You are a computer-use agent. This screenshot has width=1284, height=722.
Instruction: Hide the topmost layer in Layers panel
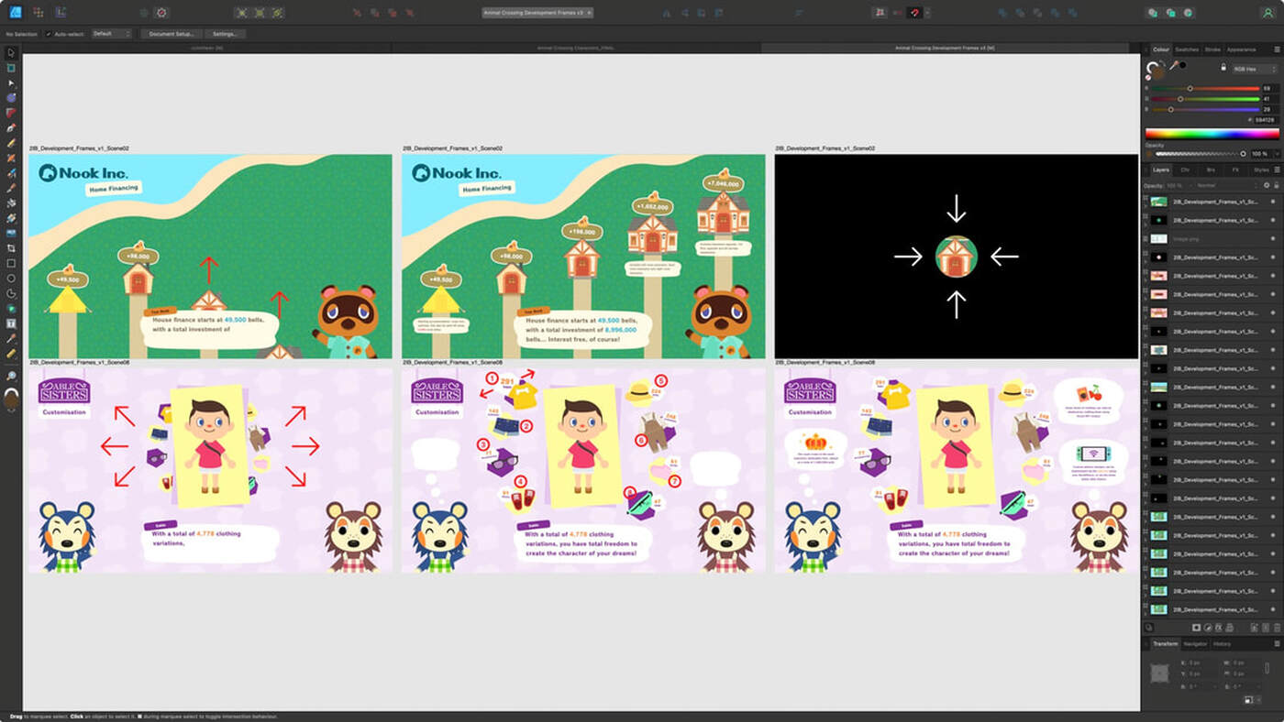1273,202
